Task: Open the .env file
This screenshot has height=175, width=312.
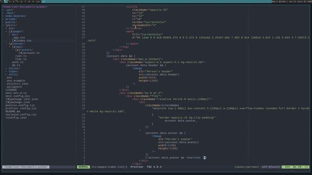Action: coord(9,78)
